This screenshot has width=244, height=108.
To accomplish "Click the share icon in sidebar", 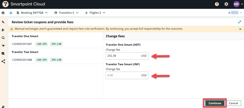I will (x=3, y=61).
